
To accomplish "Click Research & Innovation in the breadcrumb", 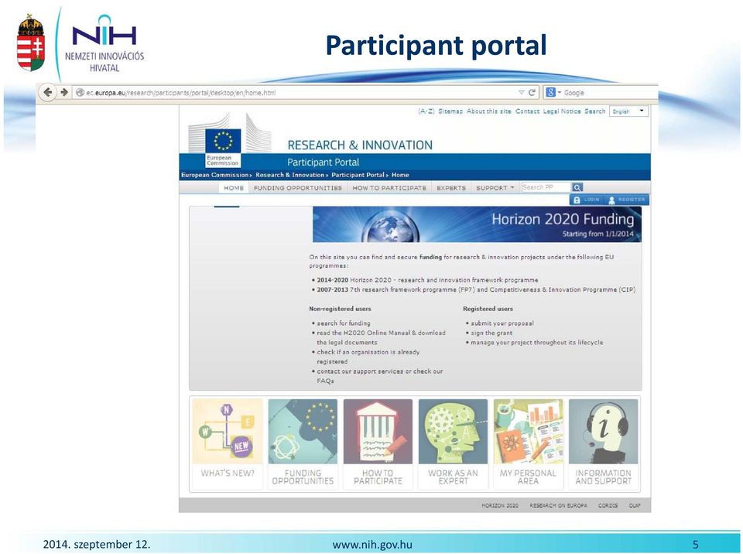I will click(x=290, y=176).
